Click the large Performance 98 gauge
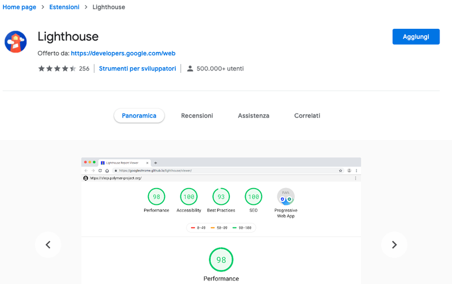Screen dimensions: 452x284 [221, 260]
